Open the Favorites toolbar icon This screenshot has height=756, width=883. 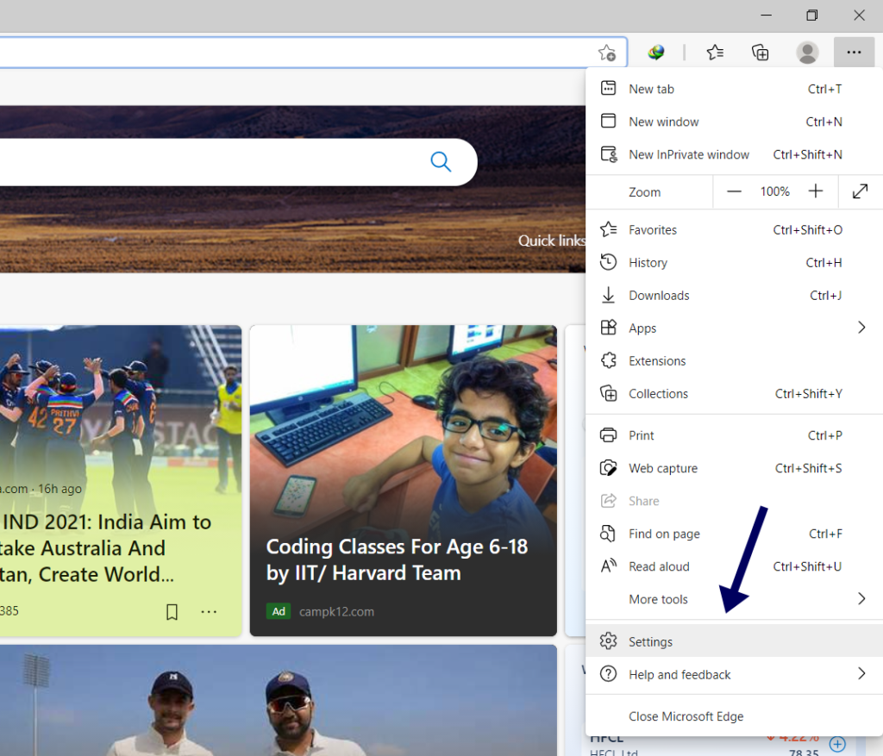715,53
